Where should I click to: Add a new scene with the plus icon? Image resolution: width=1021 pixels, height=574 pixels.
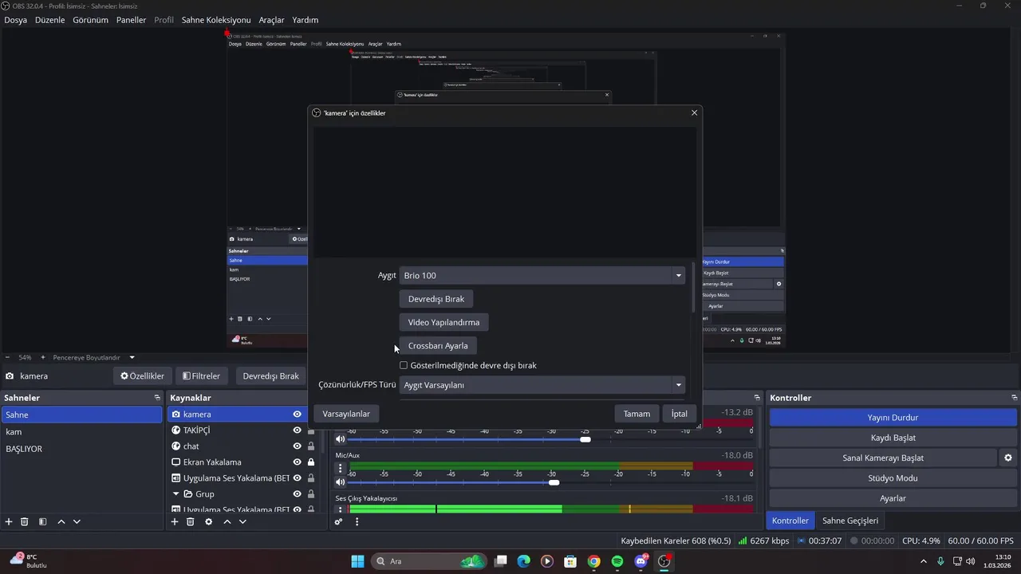(x=9, y=521)
